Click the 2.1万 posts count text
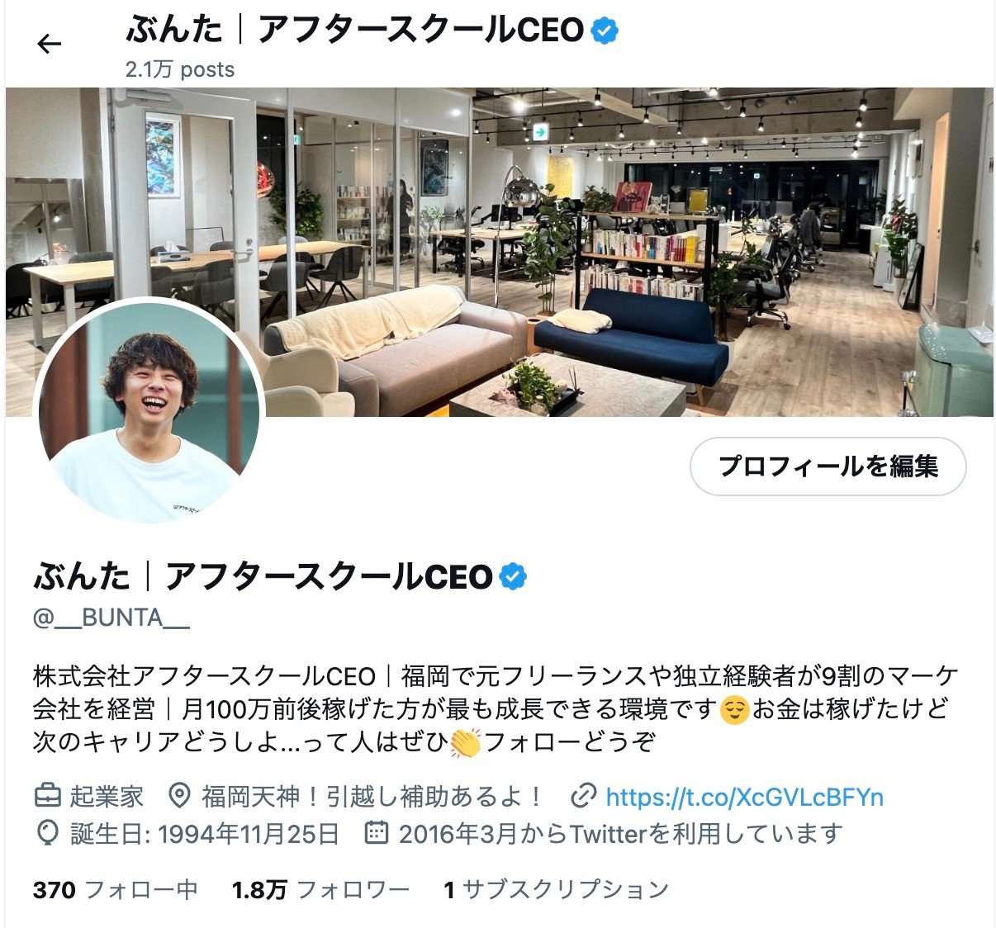Screen dimensions: 996x928 pos(180,69)
